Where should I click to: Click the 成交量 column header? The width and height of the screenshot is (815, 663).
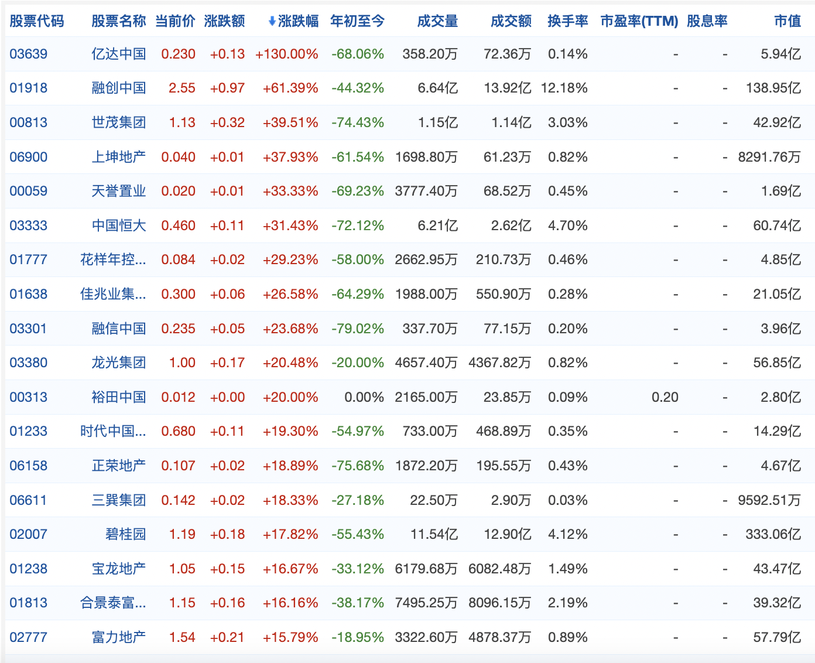coord(437,22)
